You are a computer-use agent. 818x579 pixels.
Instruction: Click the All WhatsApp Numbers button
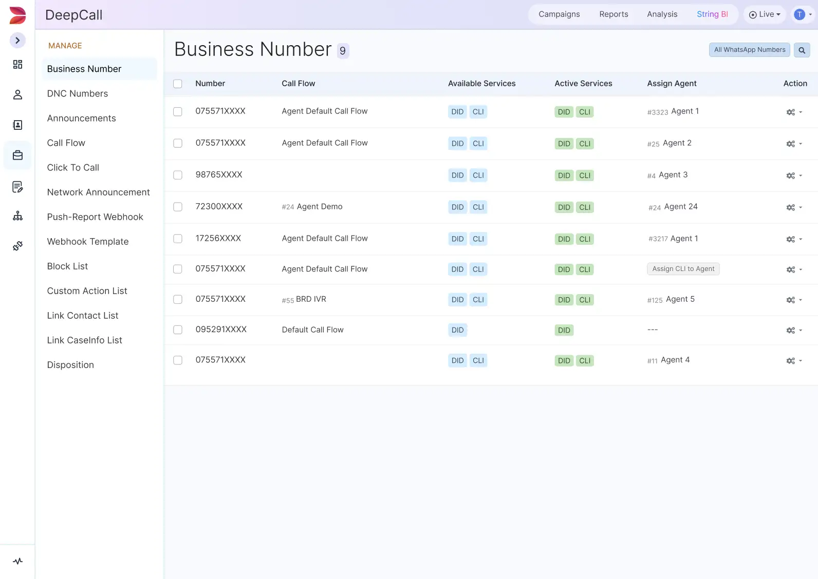coord(749,50)
